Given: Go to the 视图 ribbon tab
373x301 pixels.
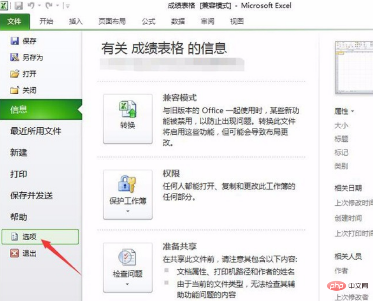Looking at the screenshot, I should click(237, 21).
